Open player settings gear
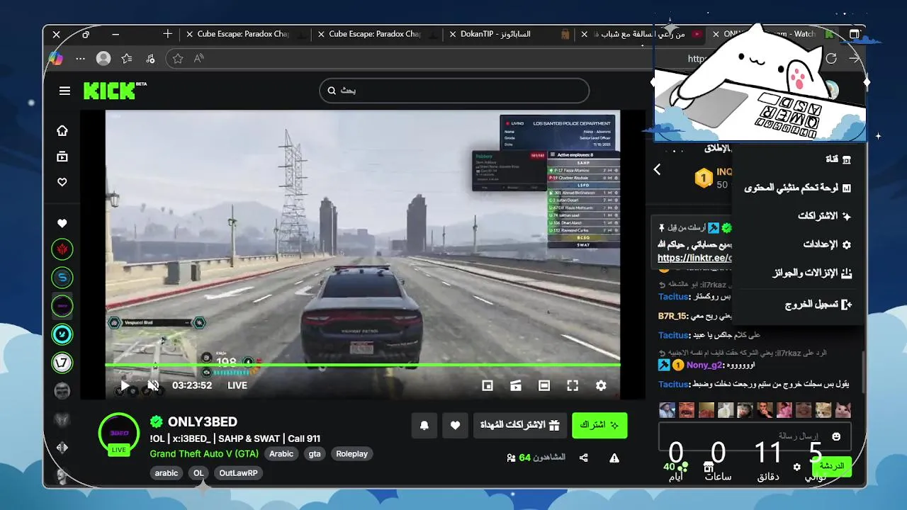The image size is (907, 510). pos(601,385)
